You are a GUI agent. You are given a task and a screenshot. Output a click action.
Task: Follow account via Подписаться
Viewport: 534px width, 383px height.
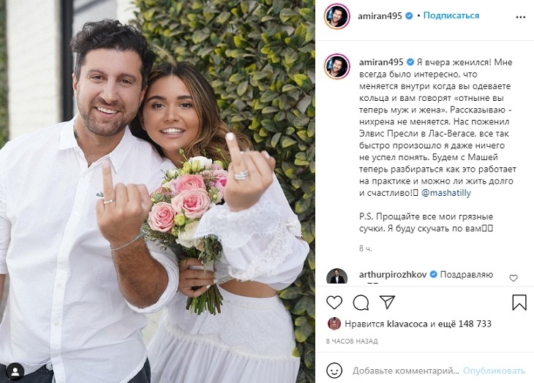coord(451,15)
